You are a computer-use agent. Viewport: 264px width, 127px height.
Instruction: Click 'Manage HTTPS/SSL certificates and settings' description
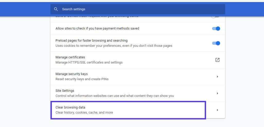point(89,62)
